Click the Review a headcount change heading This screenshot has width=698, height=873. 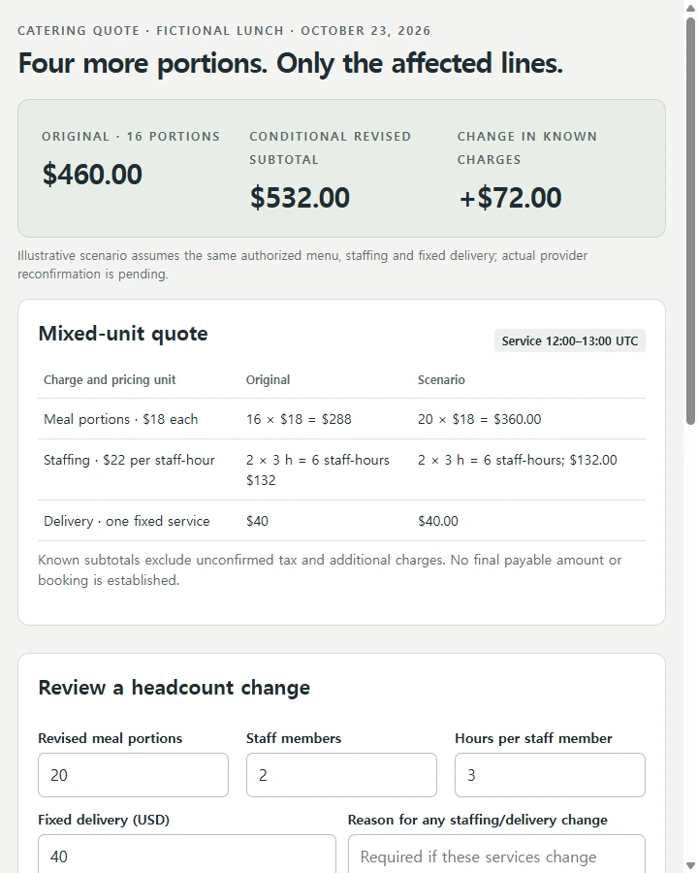tap(174, 688)
